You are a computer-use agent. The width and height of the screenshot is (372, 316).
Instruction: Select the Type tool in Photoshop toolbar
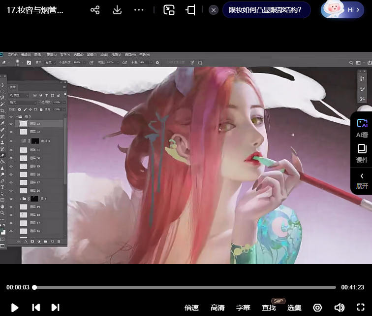(x=2, y=187)
